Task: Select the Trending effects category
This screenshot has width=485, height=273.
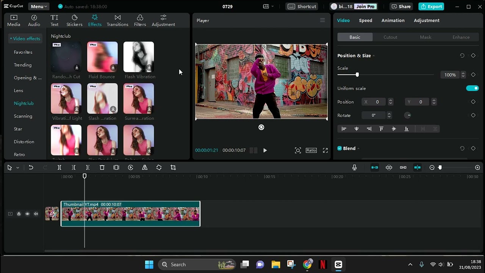Action: [x=23, y=65]
